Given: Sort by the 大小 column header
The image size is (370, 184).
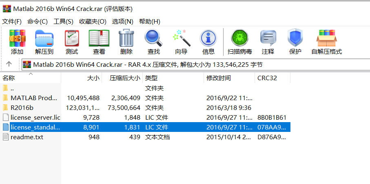Looking at the screenshot, I should [82, 78].
